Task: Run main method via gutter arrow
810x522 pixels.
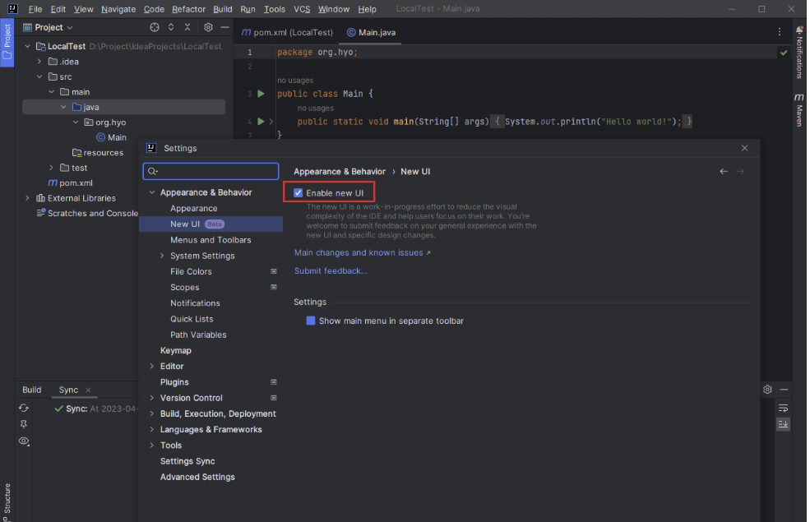Action: [x=261, y=122]
